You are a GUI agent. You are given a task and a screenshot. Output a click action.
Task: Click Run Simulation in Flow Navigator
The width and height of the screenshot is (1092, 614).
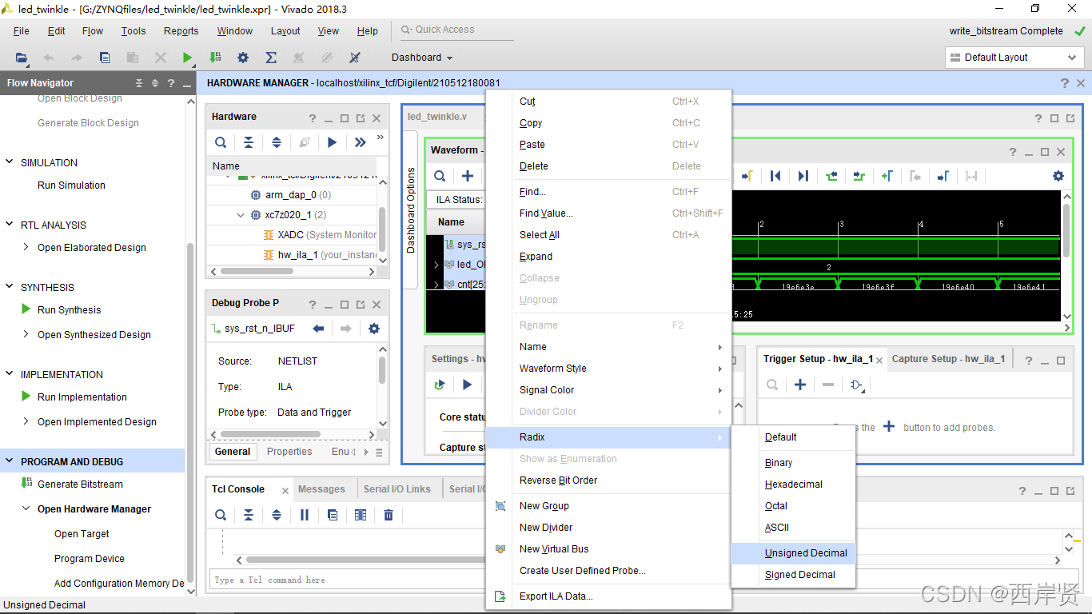tap(71, 185)
